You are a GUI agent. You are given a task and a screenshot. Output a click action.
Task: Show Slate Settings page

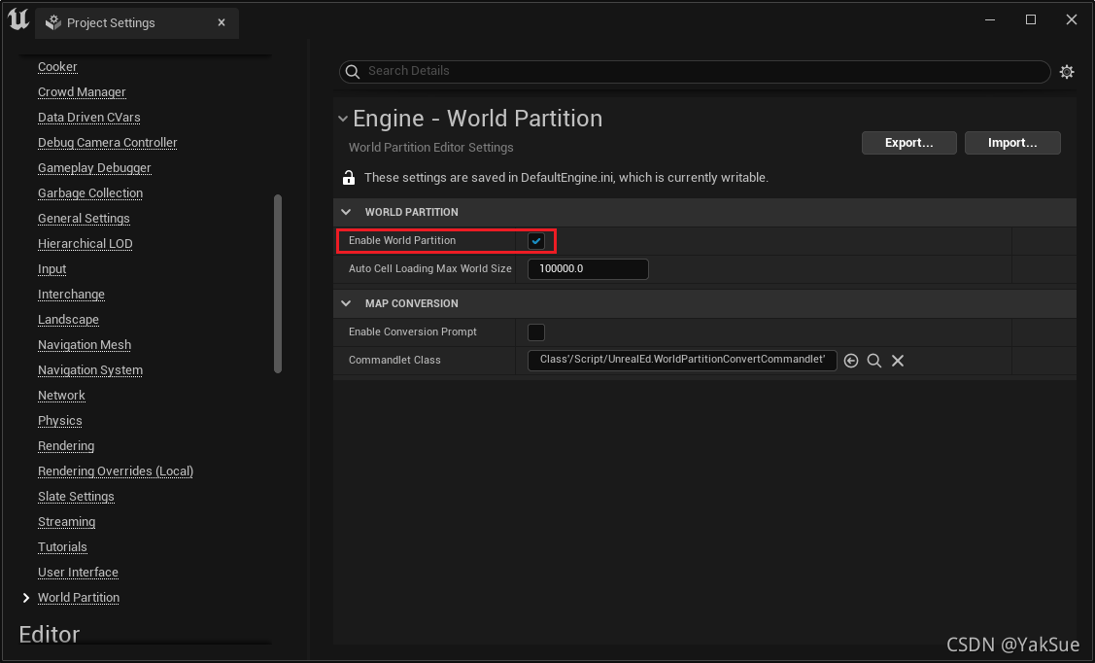click(76, 497)
